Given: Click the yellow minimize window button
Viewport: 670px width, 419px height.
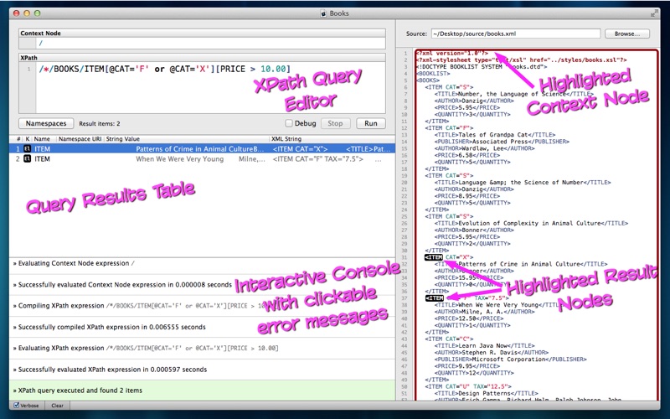Looking at the screenshot, I should [27, 13].
